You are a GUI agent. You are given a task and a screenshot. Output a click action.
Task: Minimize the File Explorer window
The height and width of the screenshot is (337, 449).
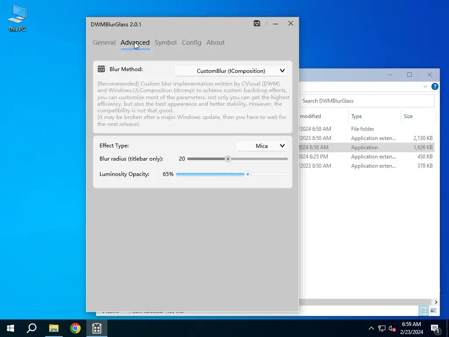coord(390,75)
